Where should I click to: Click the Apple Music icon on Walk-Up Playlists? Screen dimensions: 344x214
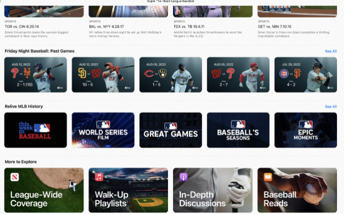(x=99, y=177)
